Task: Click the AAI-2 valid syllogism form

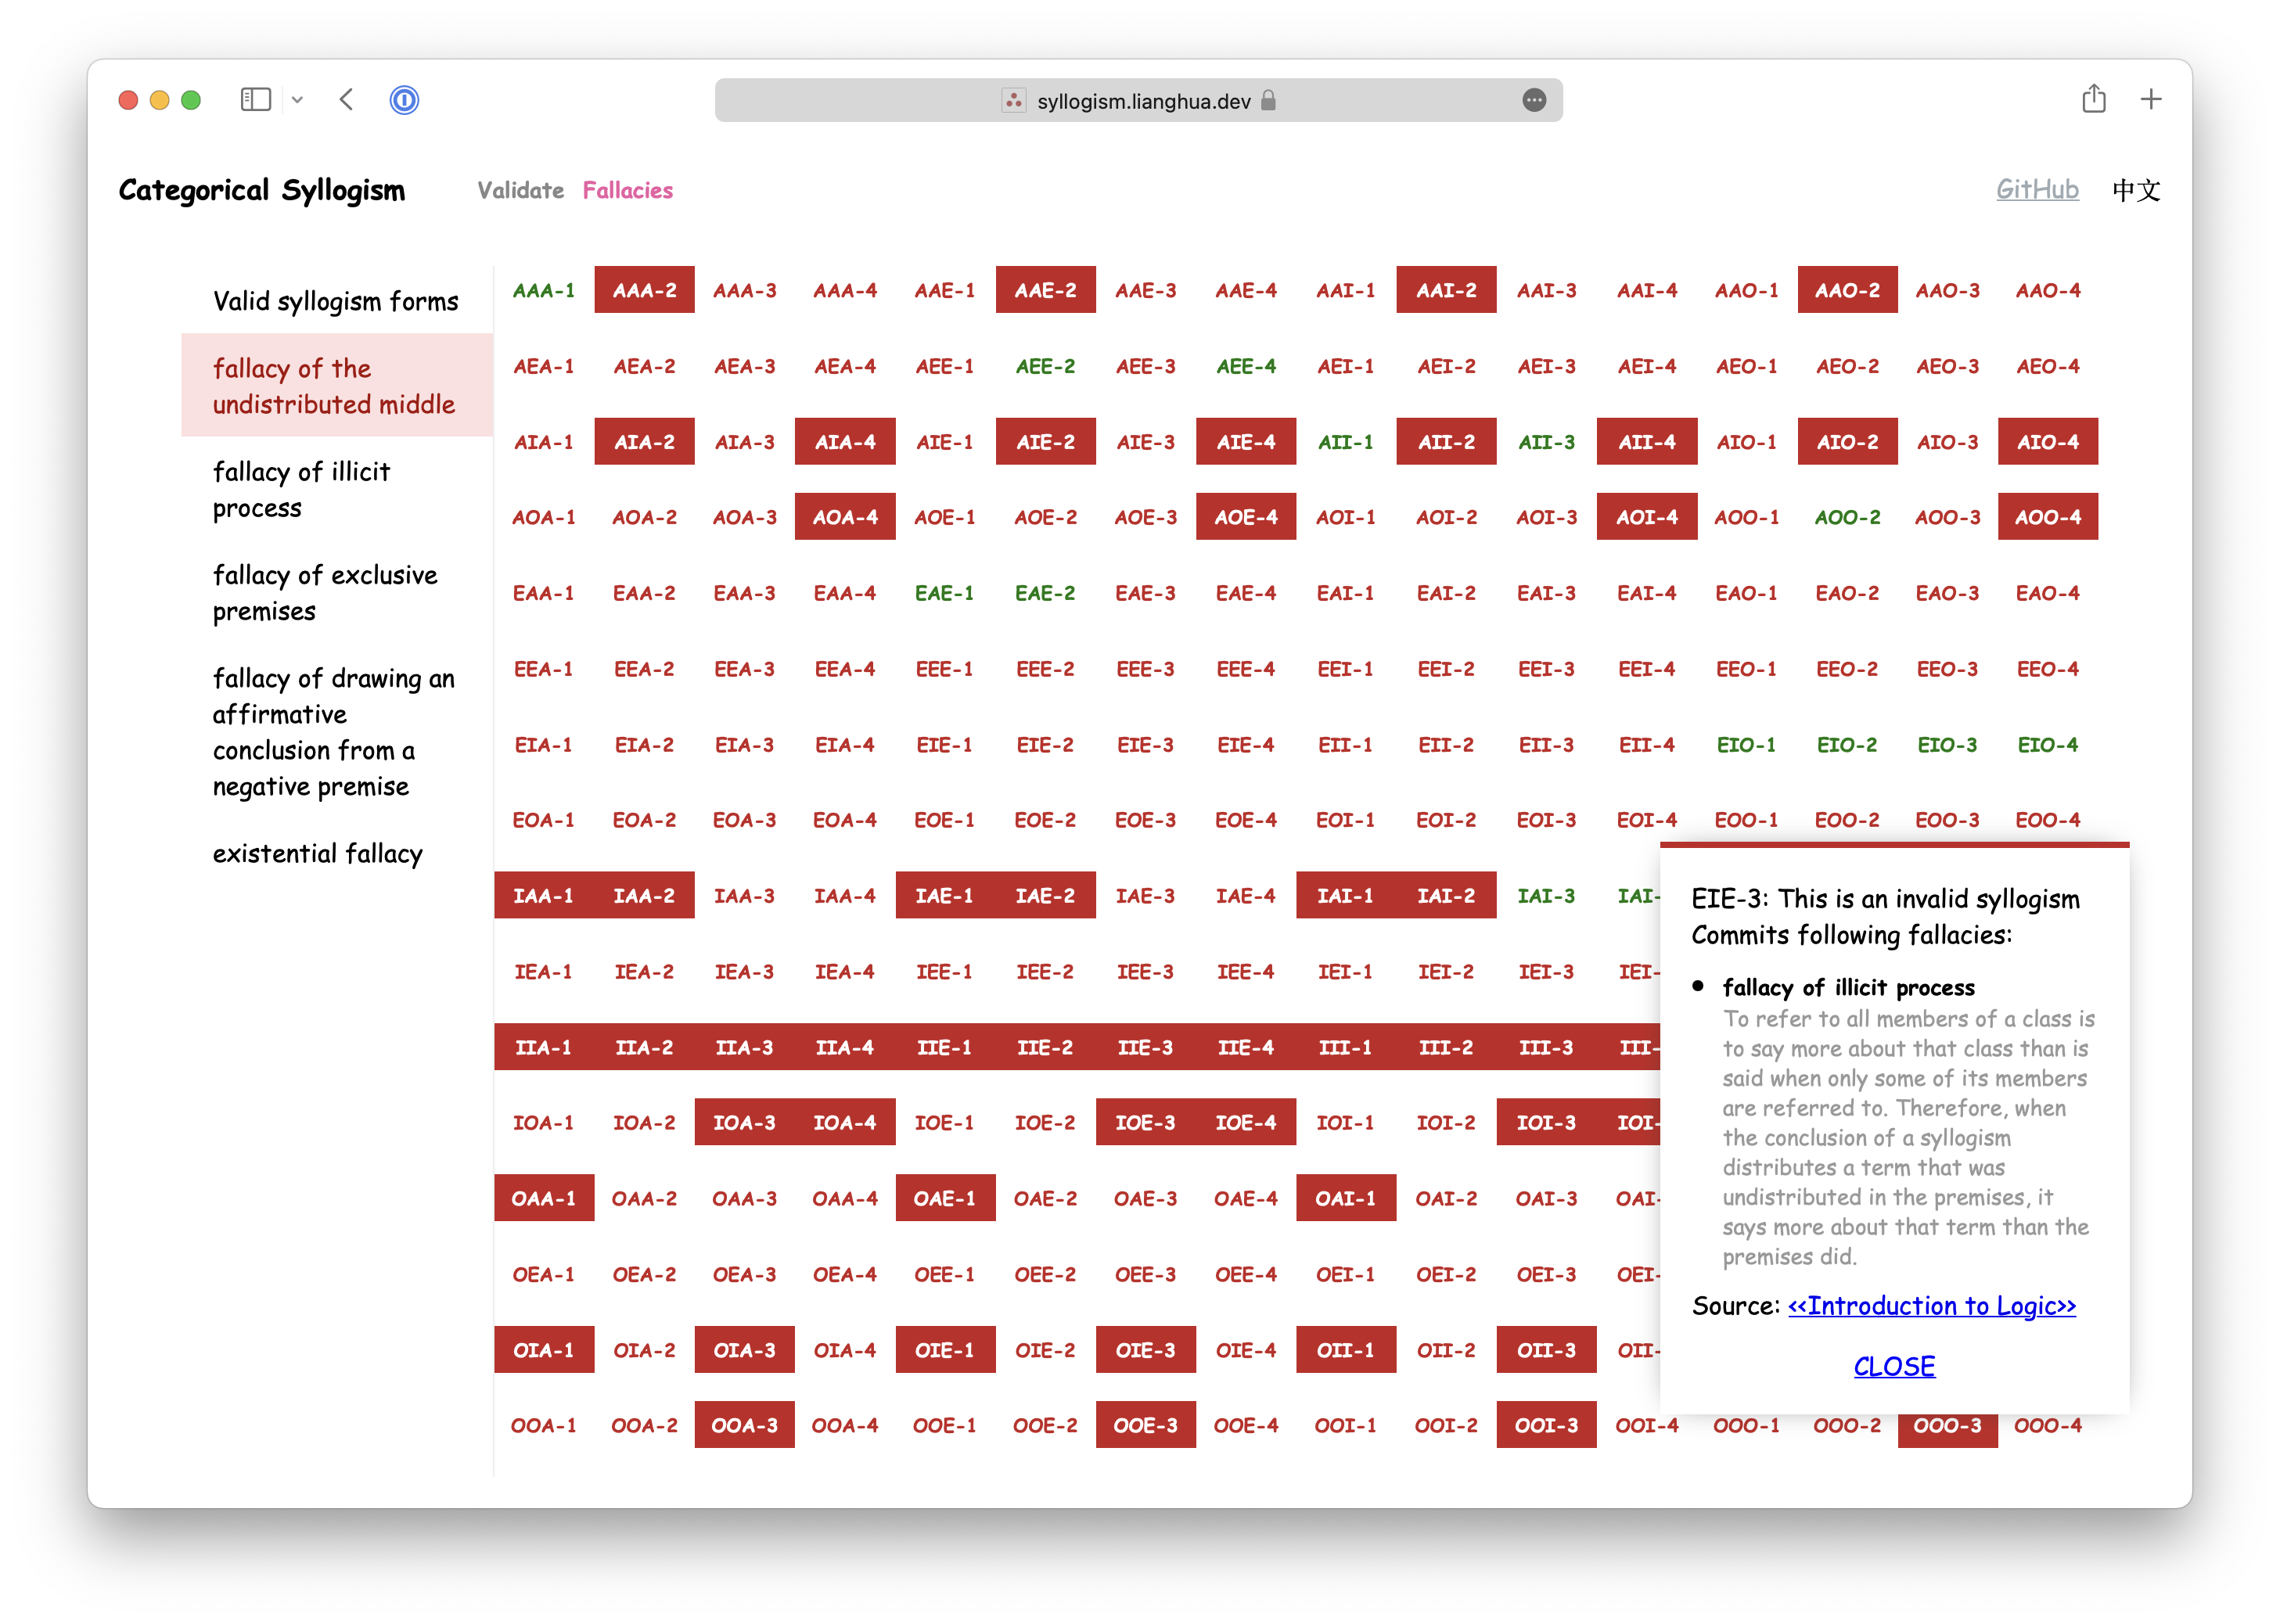Action: 1445,290
